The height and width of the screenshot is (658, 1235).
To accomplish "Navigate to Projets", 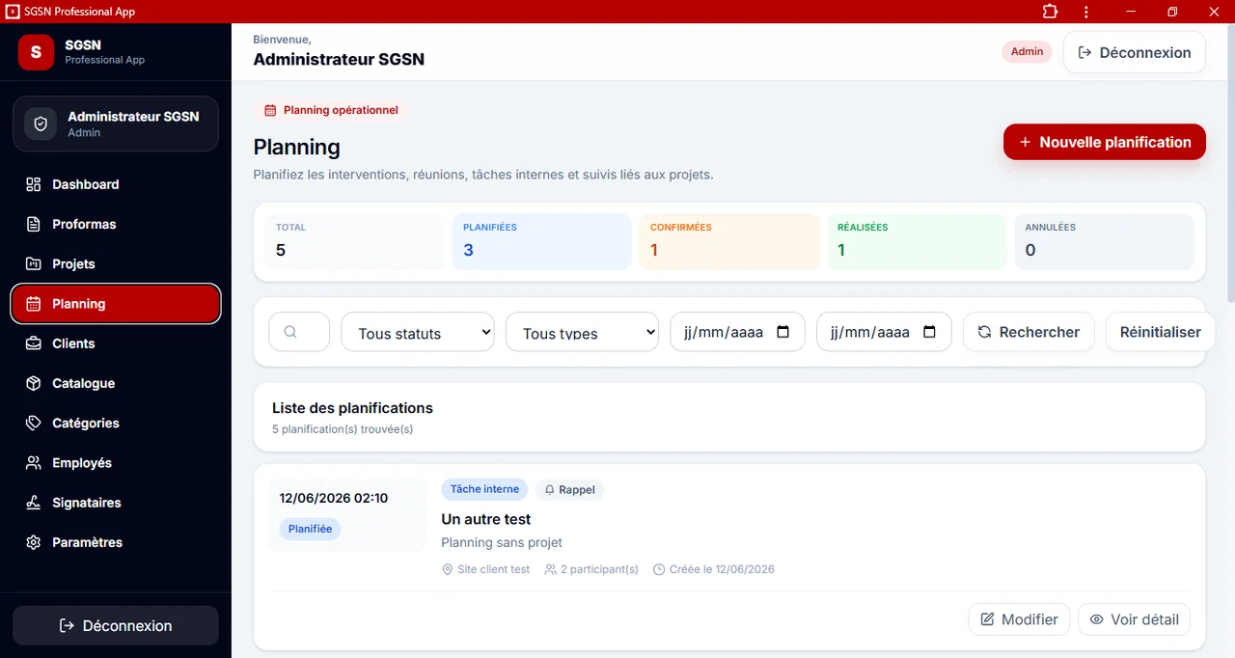I will coord(116,263).
